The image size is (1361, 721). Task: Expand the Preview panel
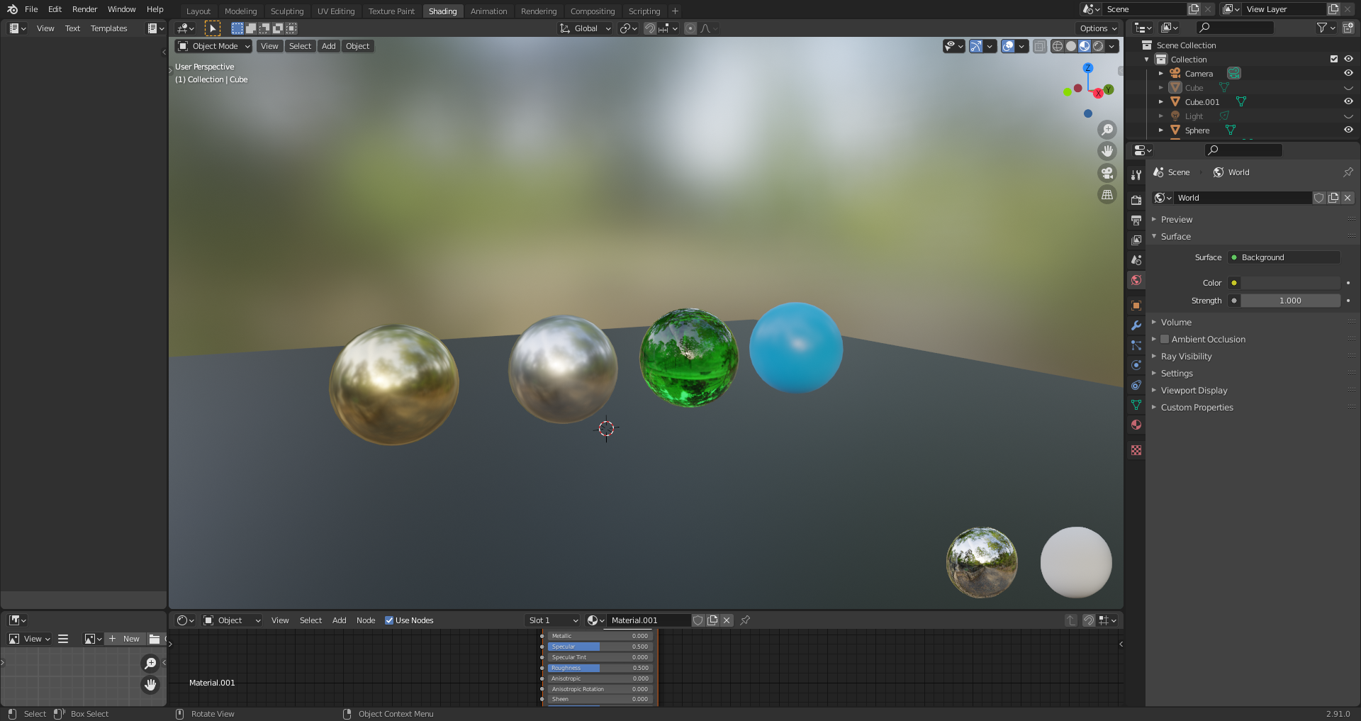[x=1177, y=220]
